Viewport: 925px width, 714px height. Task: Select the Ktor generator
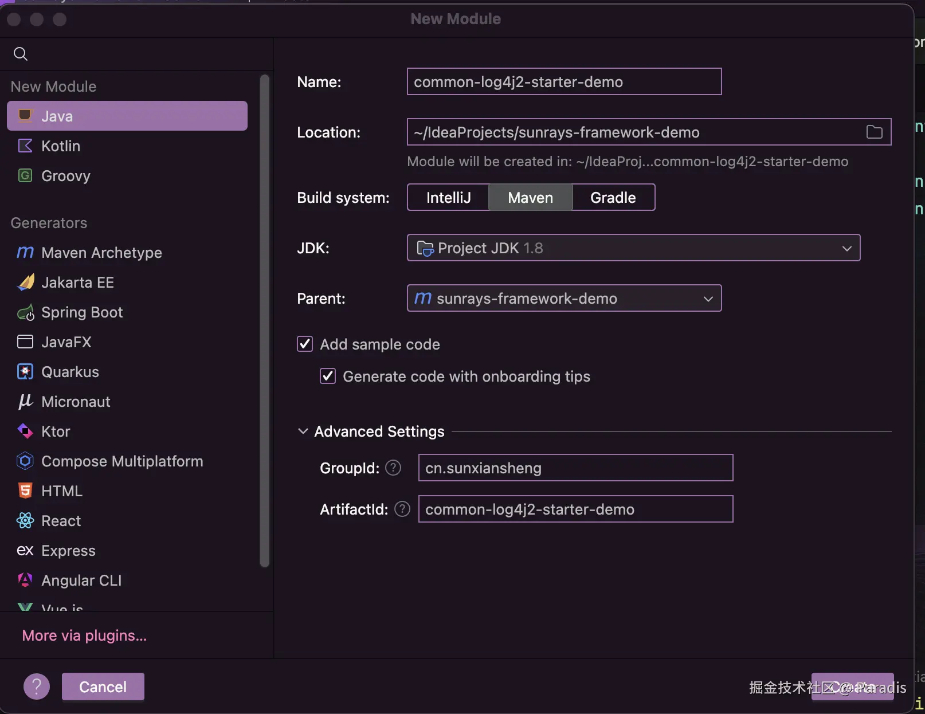pos(56,431)
